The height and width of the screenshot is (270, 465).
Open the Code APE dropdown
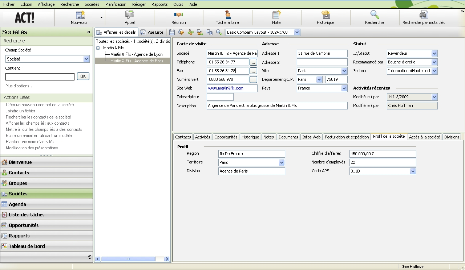413,171
